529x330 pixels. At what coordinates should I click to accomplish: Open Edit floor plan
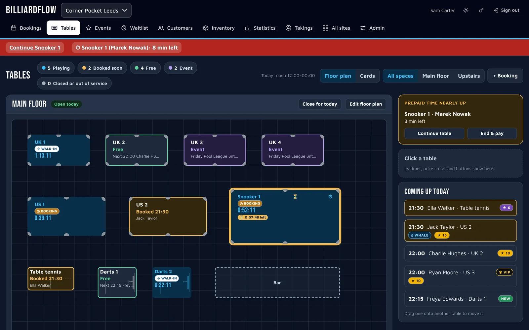(x=366, y=104)
